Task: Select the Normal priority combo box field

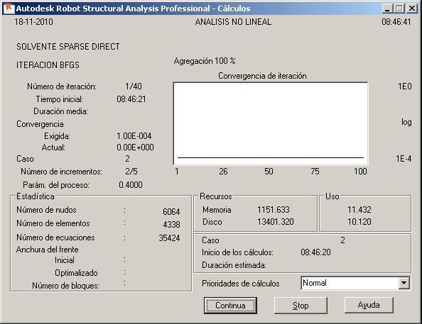Action: click(355, 283)
